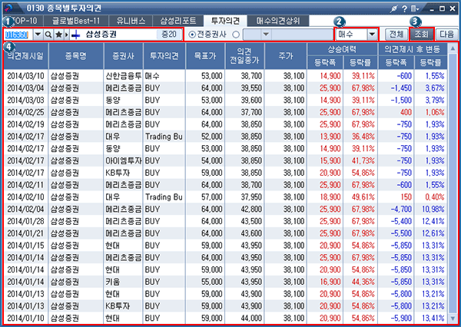This screenshot has height=327, width=461.
Task: Switch to the 유니버스 tab
Action: point(131,21)
